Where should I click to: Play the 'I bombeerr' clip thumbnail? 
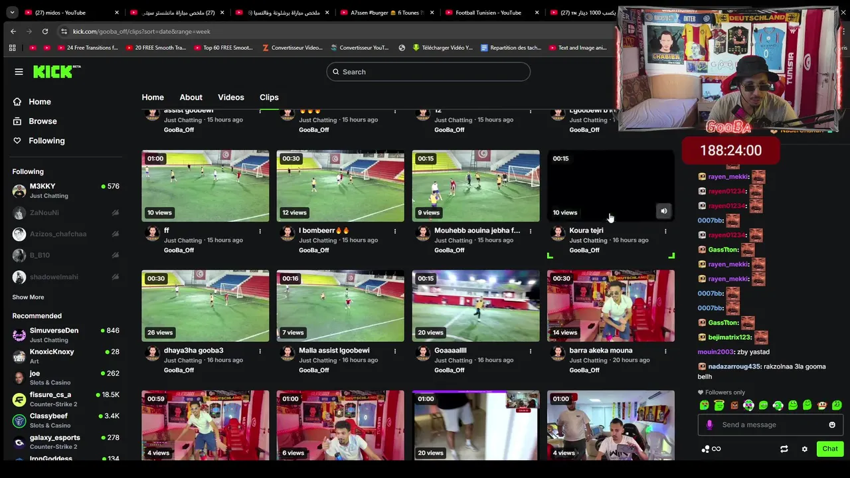tap(340, 186)
